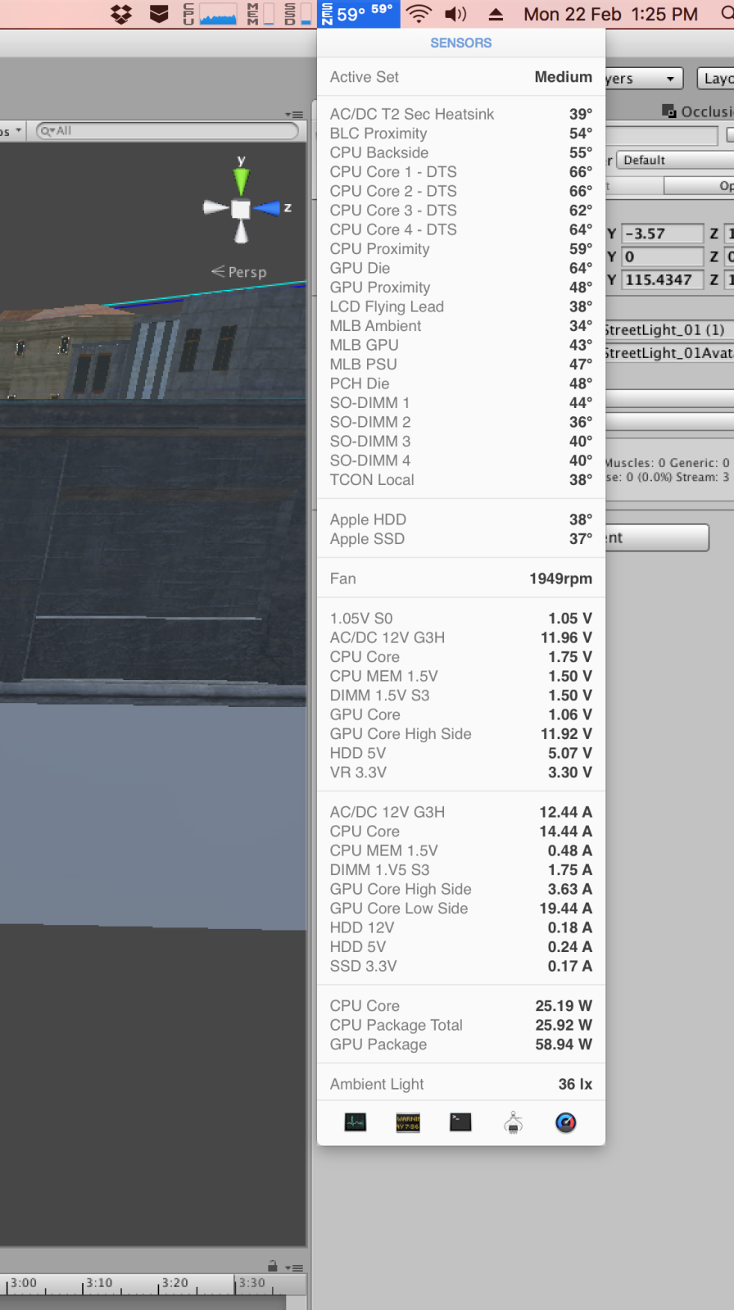Click Spotlight search icon in menu bar
This screenshot has height=1310, width=734.
[727, 14]
